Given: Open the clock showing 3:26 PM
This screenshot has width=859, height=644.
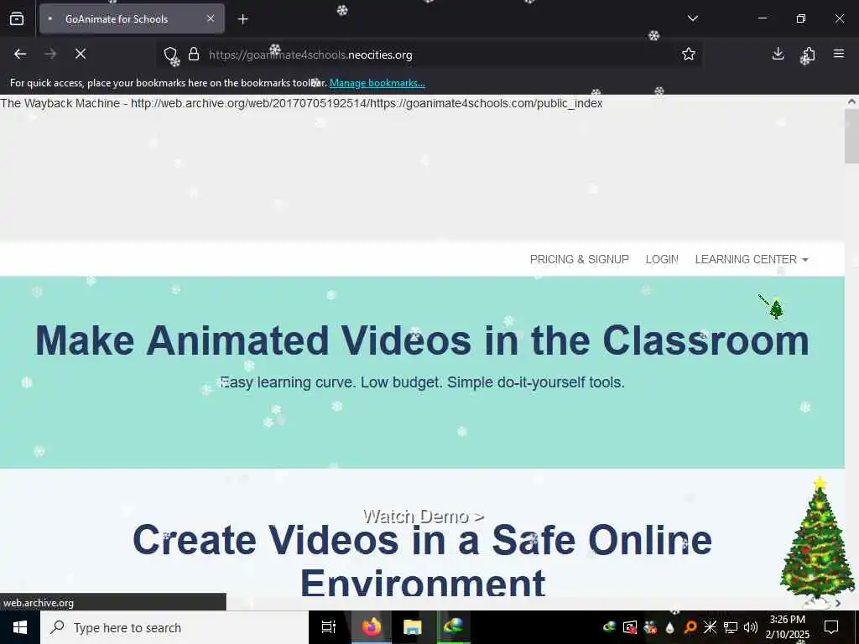Looking at the screenshot, I should tap(787, 627).
